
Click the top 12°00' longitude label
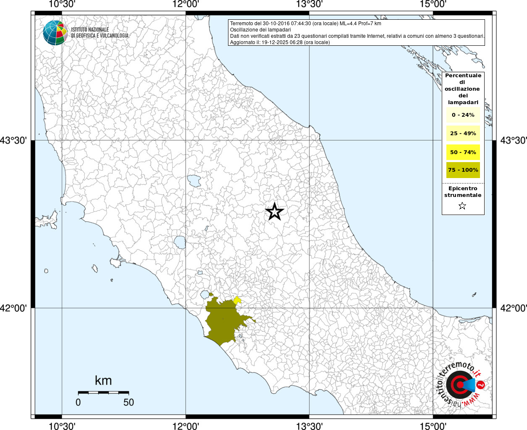186,4
